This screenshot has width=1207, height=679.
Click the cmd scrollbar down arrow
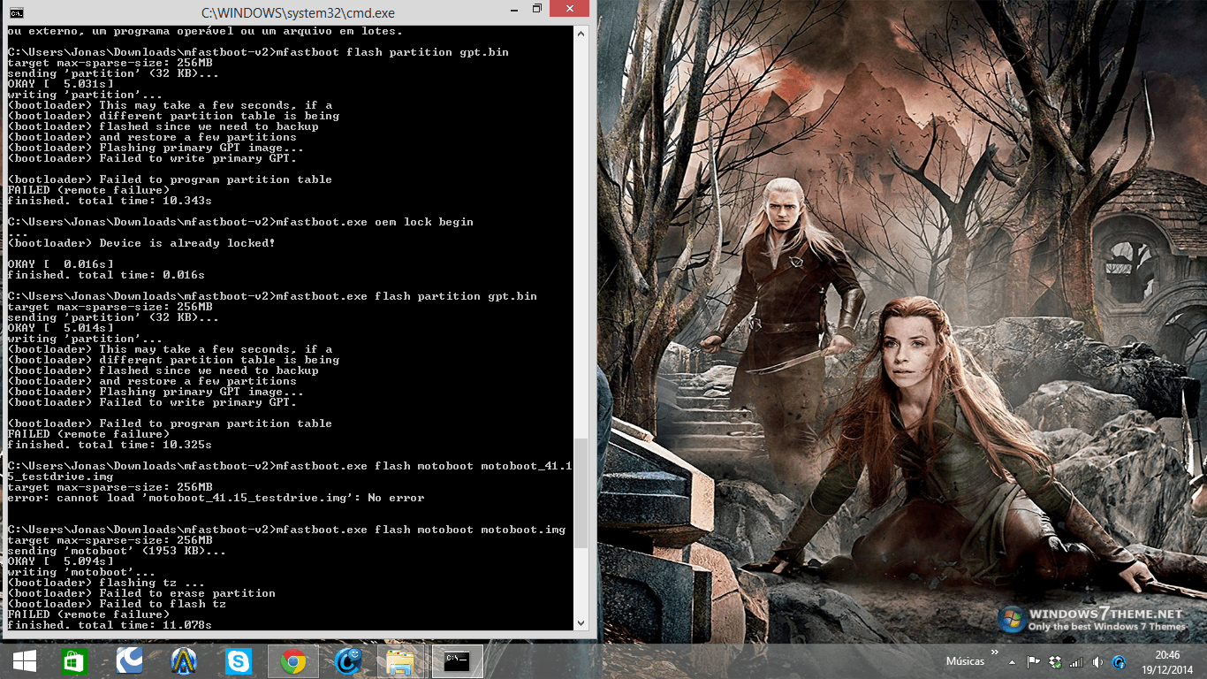tap(581, 623)
